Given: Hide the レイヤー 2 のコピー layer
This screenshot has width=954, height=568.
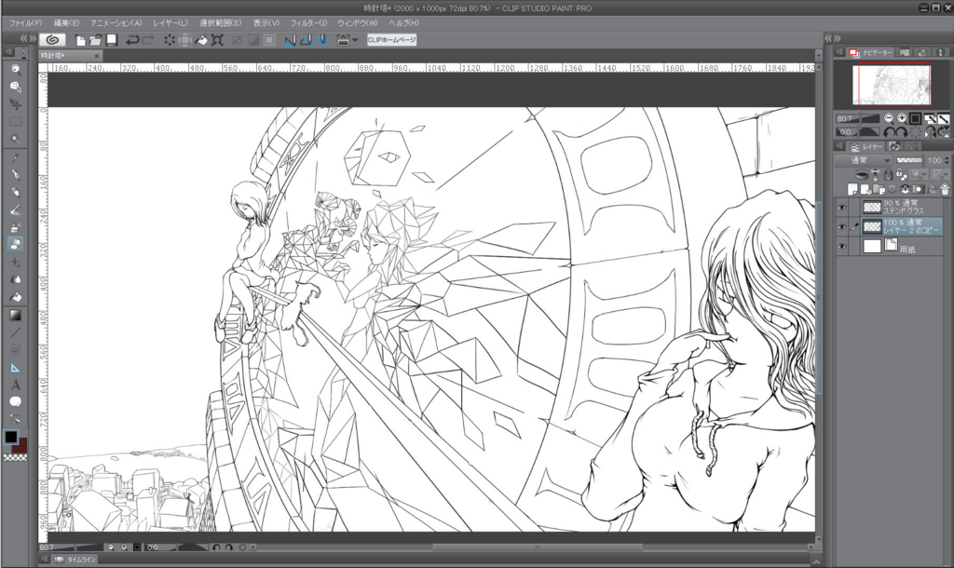Looking at the screenshot, I should tap(842, 227).
